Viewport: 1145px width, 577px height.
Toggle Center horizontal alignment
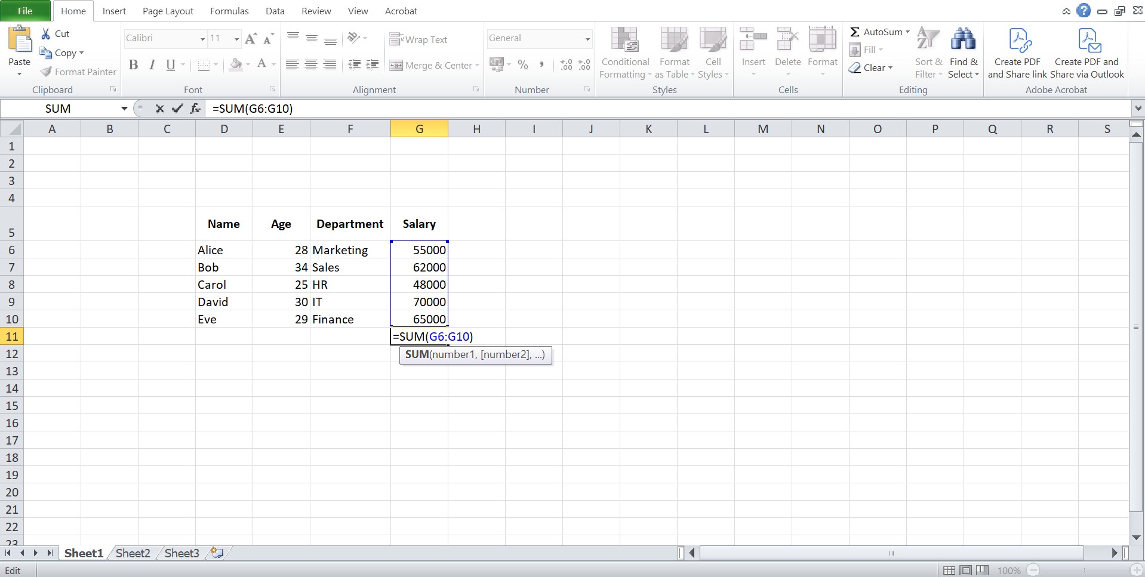[x=311, y=64]
